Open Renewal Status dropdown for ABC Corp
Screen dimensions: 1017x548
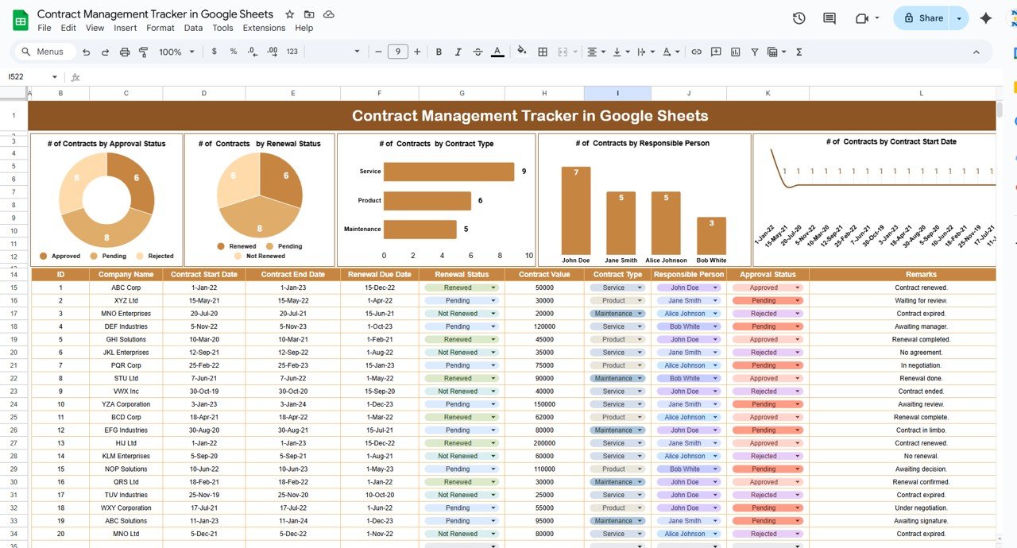click(x=493, y=288)
